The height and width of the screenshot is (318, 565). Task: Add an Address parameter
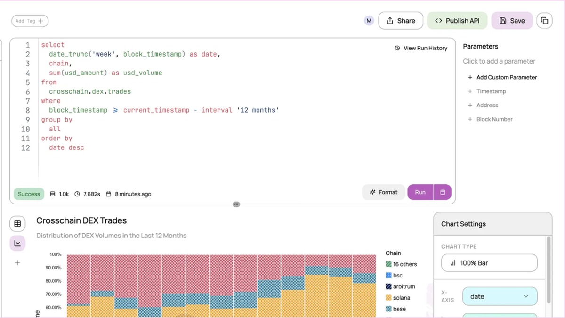tap(483, 106)
